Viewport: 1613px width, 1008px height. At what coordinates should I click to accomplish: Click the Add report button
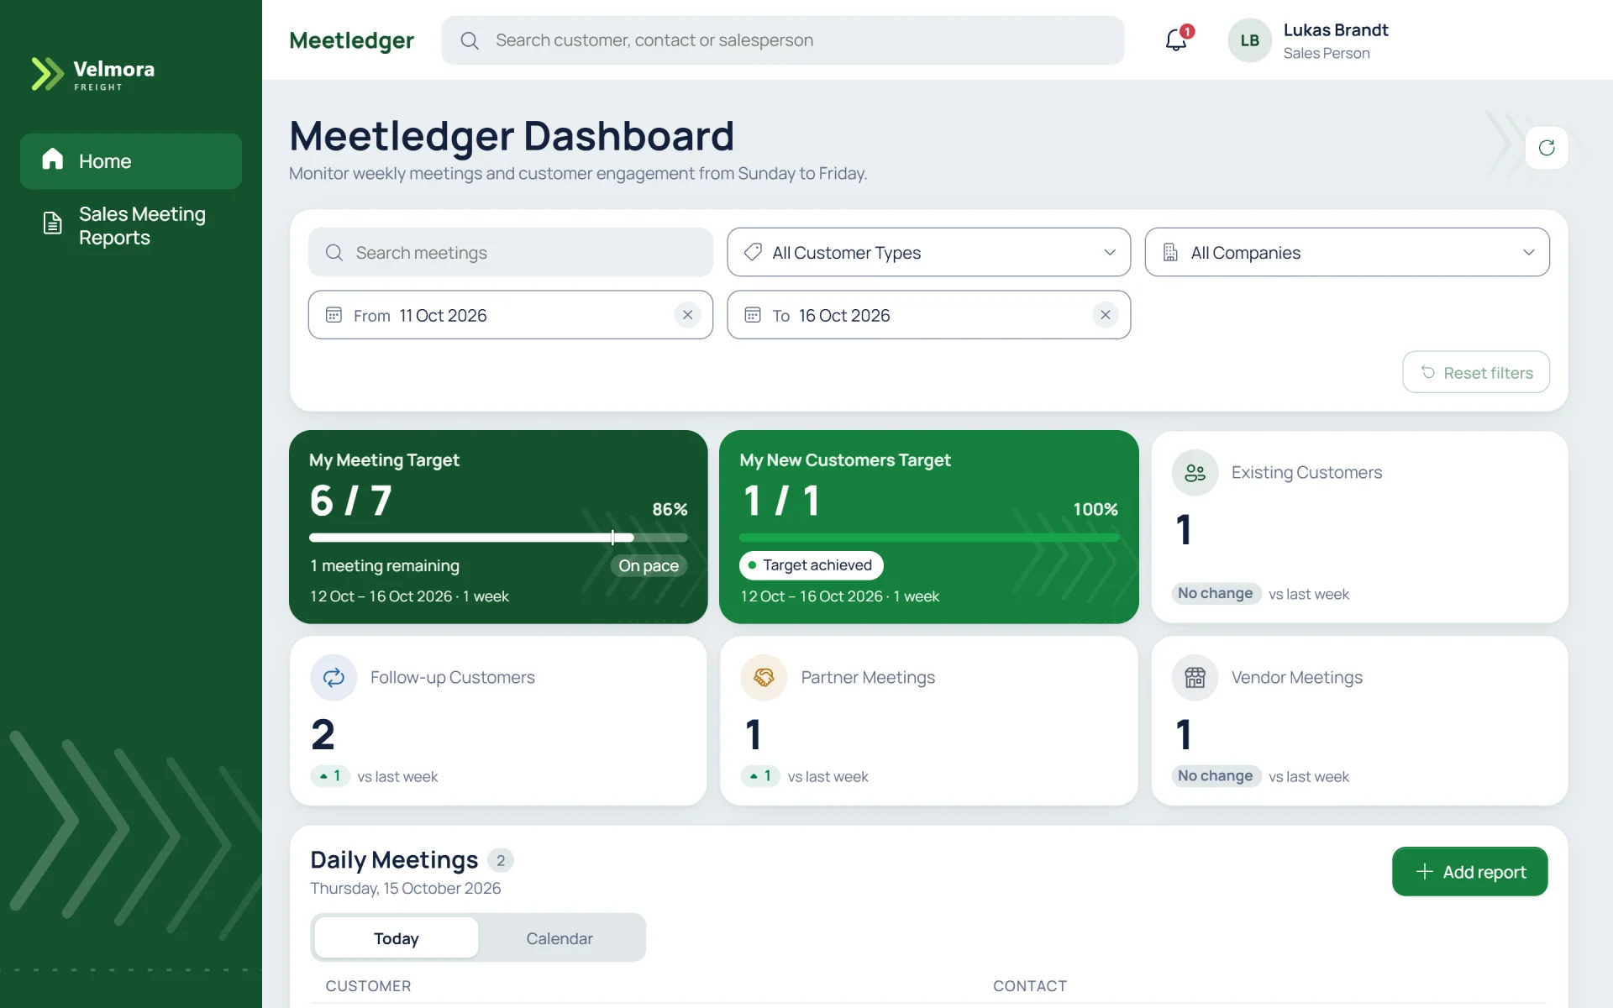coord(1469,872)
